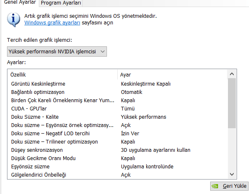Image resolution: width=249 pixels, height=194 pixels.
Task: Switch to the Genel Ayarlar tab
Action: (20, 2)
